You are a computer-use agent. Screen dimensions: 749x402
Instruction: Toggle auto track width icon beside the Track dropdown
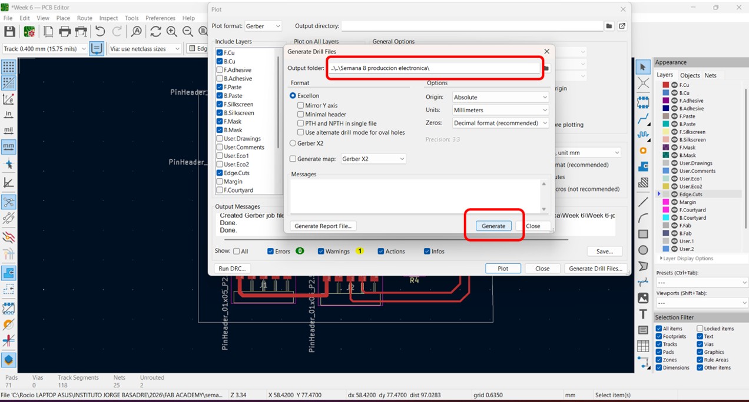pyautogui.click(x=97, y=49)
